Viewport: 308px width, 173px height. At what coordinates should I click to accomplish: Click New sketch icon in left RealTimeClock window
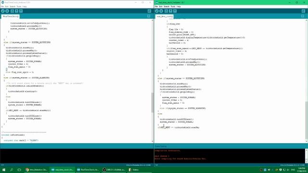click(x=12, y=11)
